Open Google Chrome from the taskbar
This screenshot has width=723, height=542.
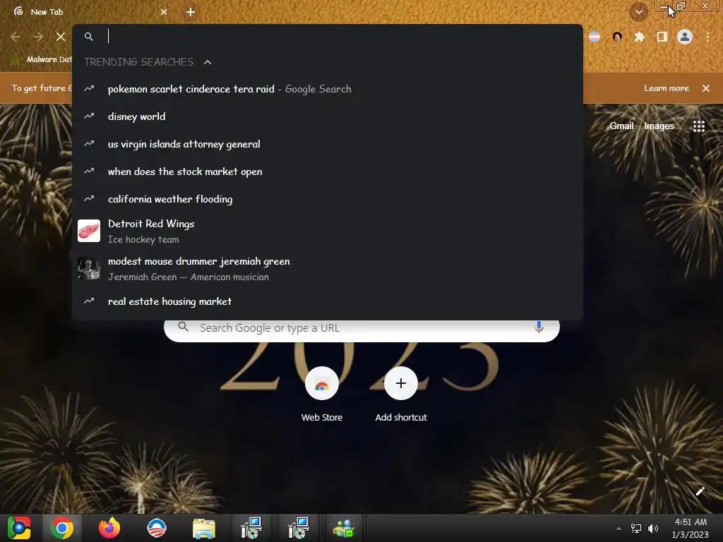coord(62,528)
